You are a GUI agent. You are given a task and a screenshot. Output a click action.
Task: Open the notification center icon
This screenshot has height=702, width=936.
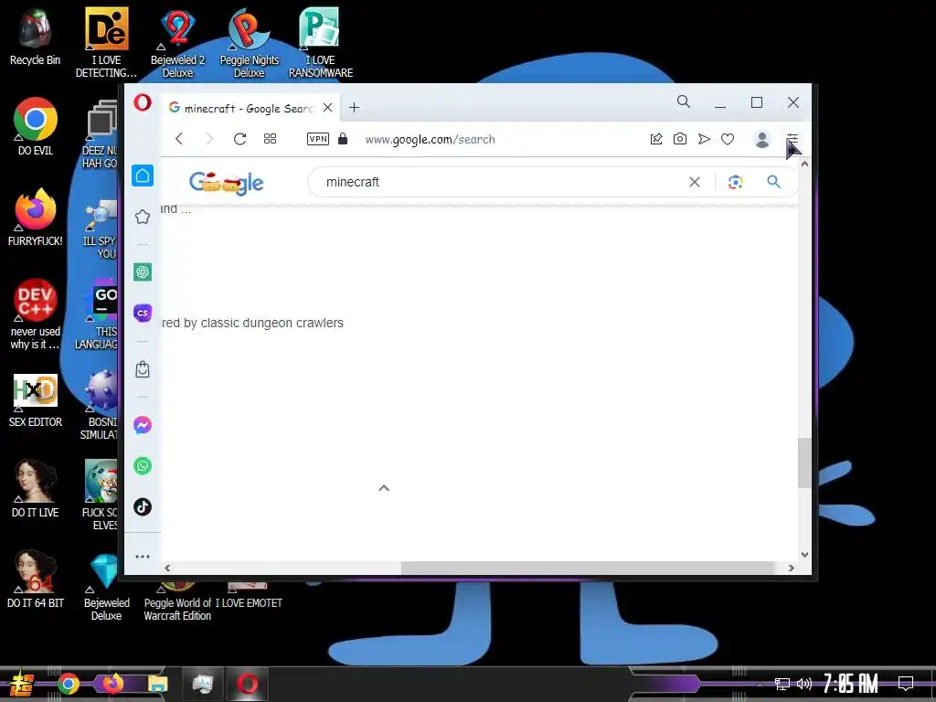point(906,684)
